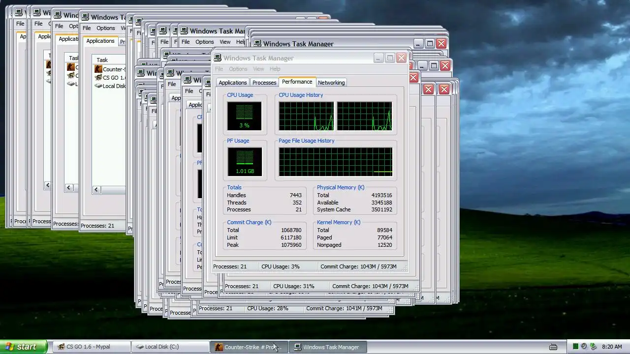Switch to Local Disk (C:) on the taskbar
The height and width of the screenshot is (354, 630).
(x=171, y=347)
